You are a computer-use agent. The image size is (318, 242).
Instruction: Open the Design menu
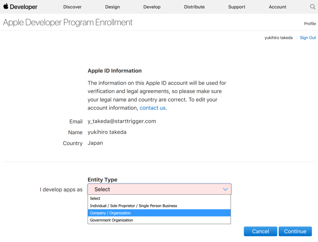point(112,7)
